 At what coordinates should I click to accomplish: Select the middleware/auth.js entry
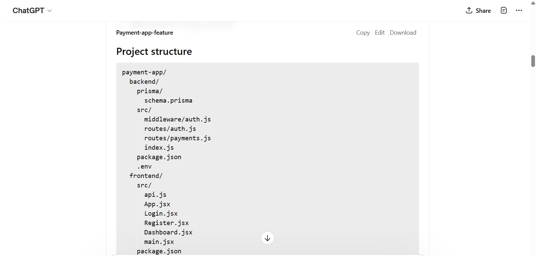click(177, 119)
